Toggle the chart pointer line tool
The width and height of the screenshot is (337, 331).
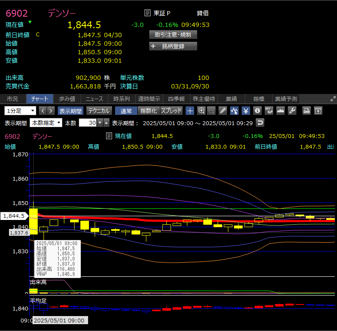point(234,111)
